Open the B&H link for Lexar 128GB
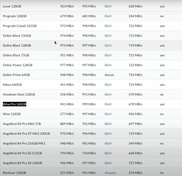 pos(108,6)
